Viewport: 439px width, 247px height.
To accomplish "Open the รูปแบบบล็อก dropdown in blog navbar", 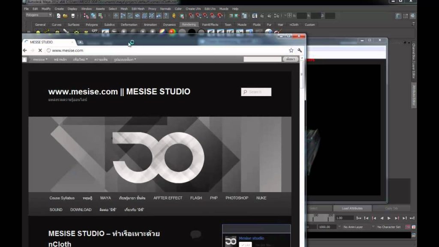I will [125, 59].
